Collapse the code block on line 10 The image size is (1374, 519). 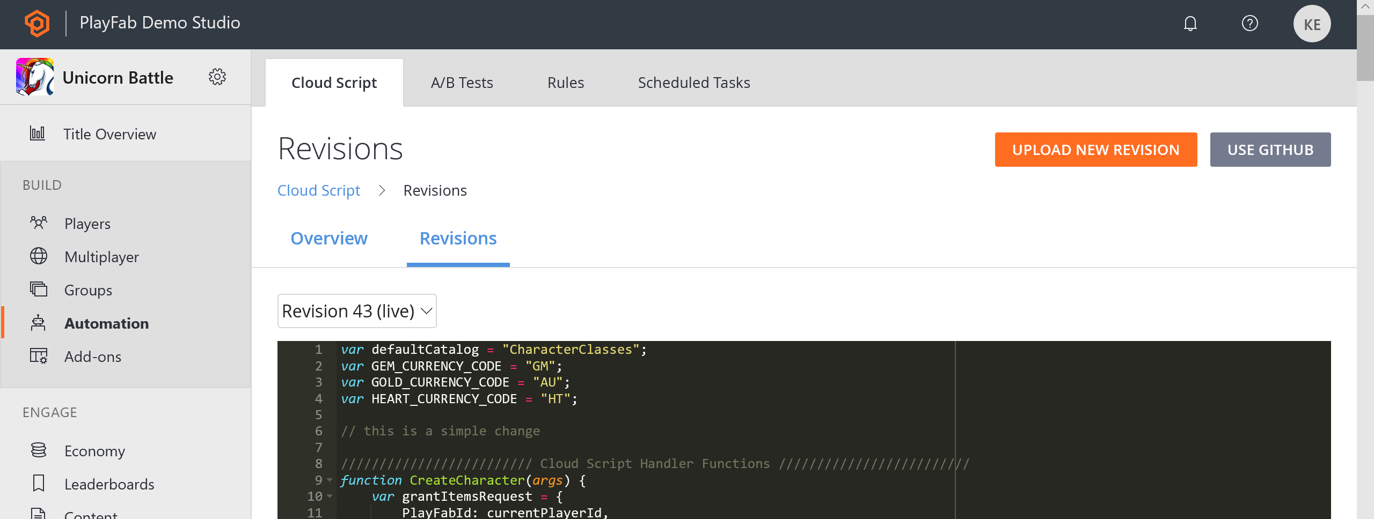[330, 497]
